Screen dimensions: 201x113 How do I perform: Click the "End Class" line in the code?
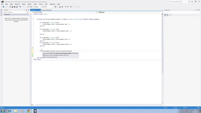point(37,59)
